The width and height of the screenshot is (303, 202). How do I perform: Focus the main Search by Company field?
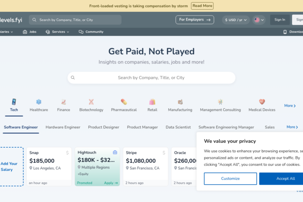tap(151, 78)
